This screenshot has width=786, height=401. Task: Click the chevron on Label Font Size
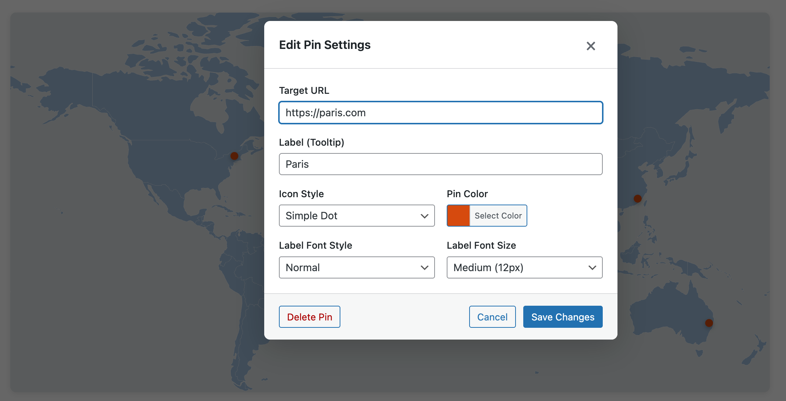point(592,267)
